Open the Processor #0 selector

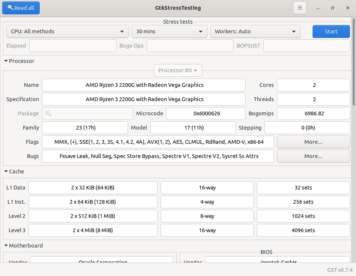pyautogui.click(x=178, y=70)
